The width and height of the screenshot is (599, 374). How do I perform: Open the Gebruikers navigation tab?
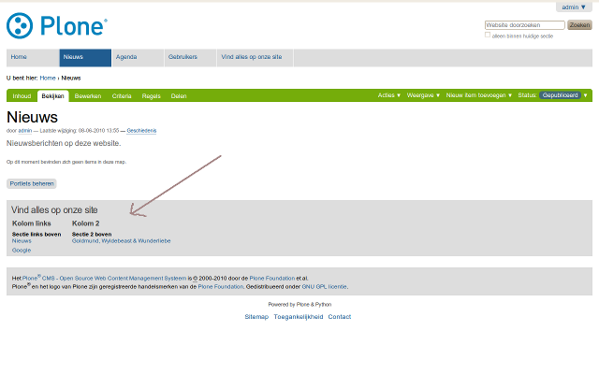(183, 57)
